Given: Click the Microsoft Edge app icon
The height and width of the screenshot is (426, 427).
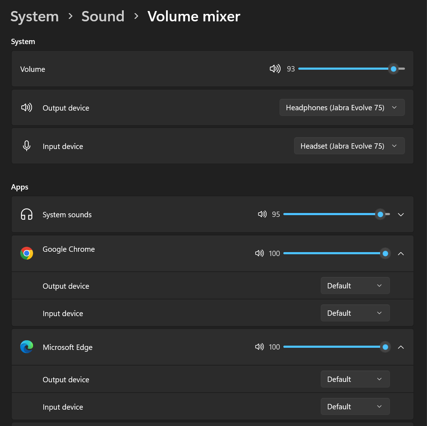Looking at the screenshot, I should click(x=27, y=347).
